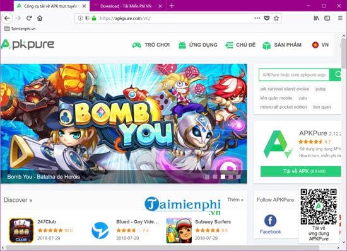Open the browser Home icon
The width and height of the screenshot is (347, 251).
coord(40,18)
